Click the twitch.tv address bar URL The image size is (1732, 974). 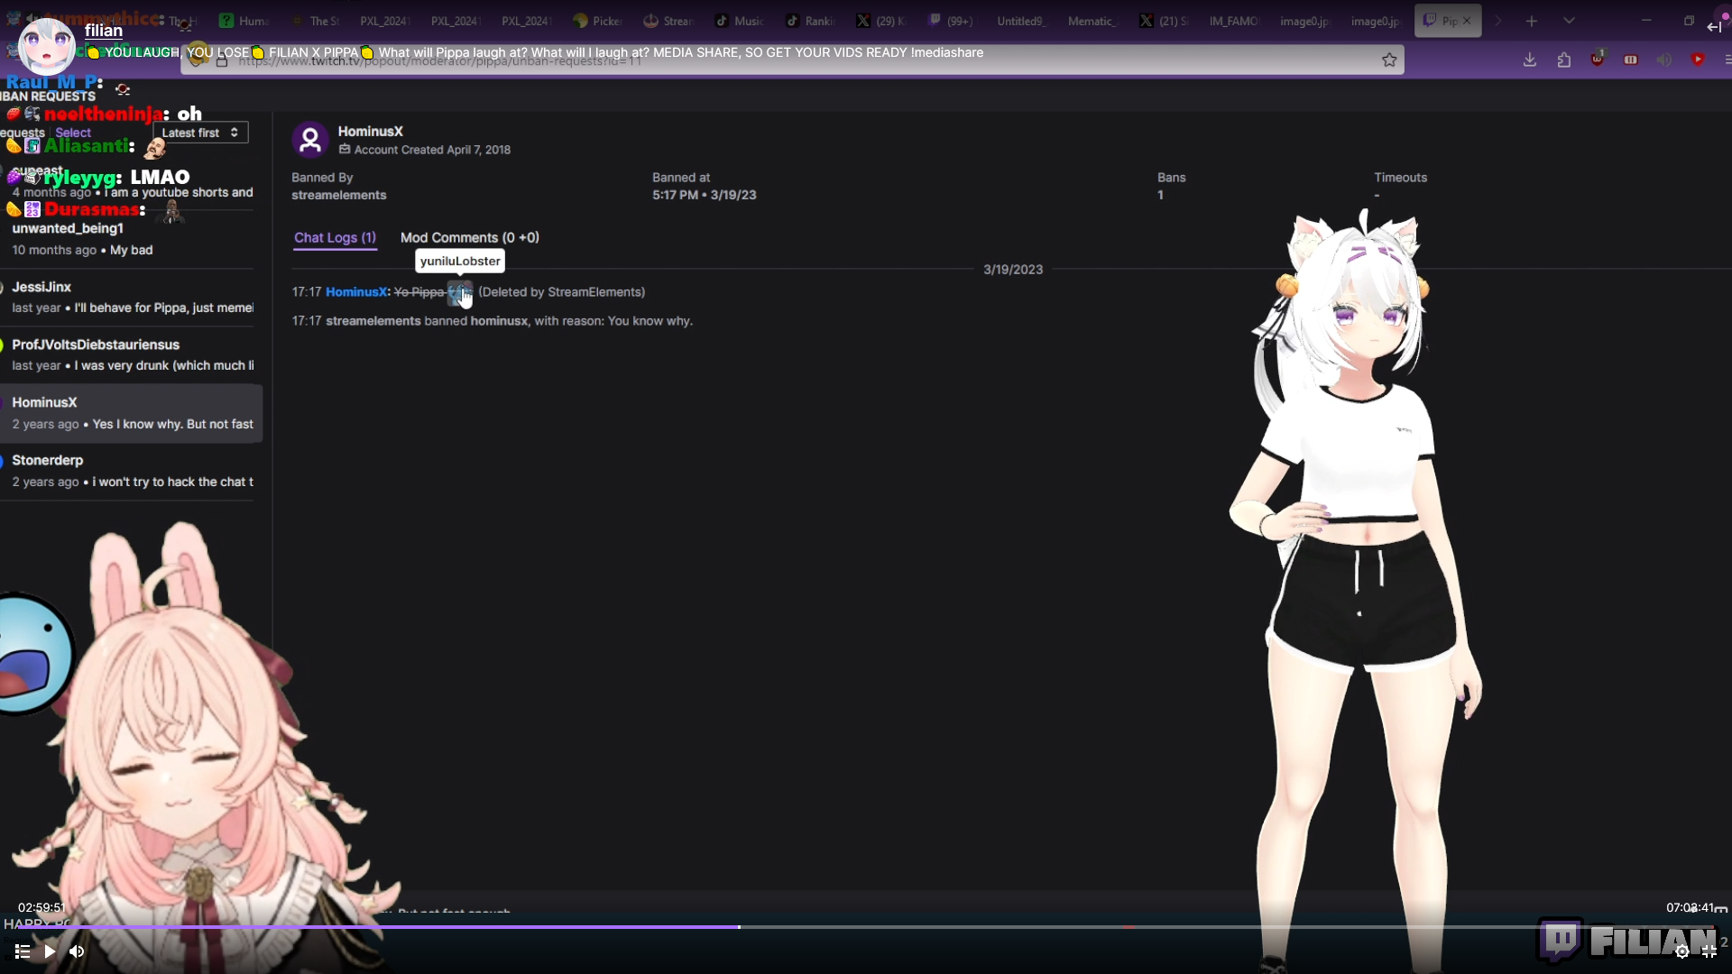pyautogui.click(x=440, y=61)
